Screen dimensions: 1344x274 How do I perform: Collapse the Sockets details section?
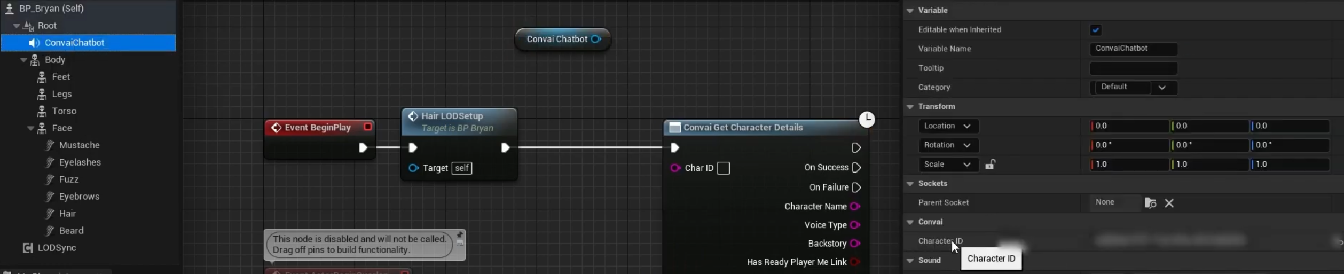[910, 184]
